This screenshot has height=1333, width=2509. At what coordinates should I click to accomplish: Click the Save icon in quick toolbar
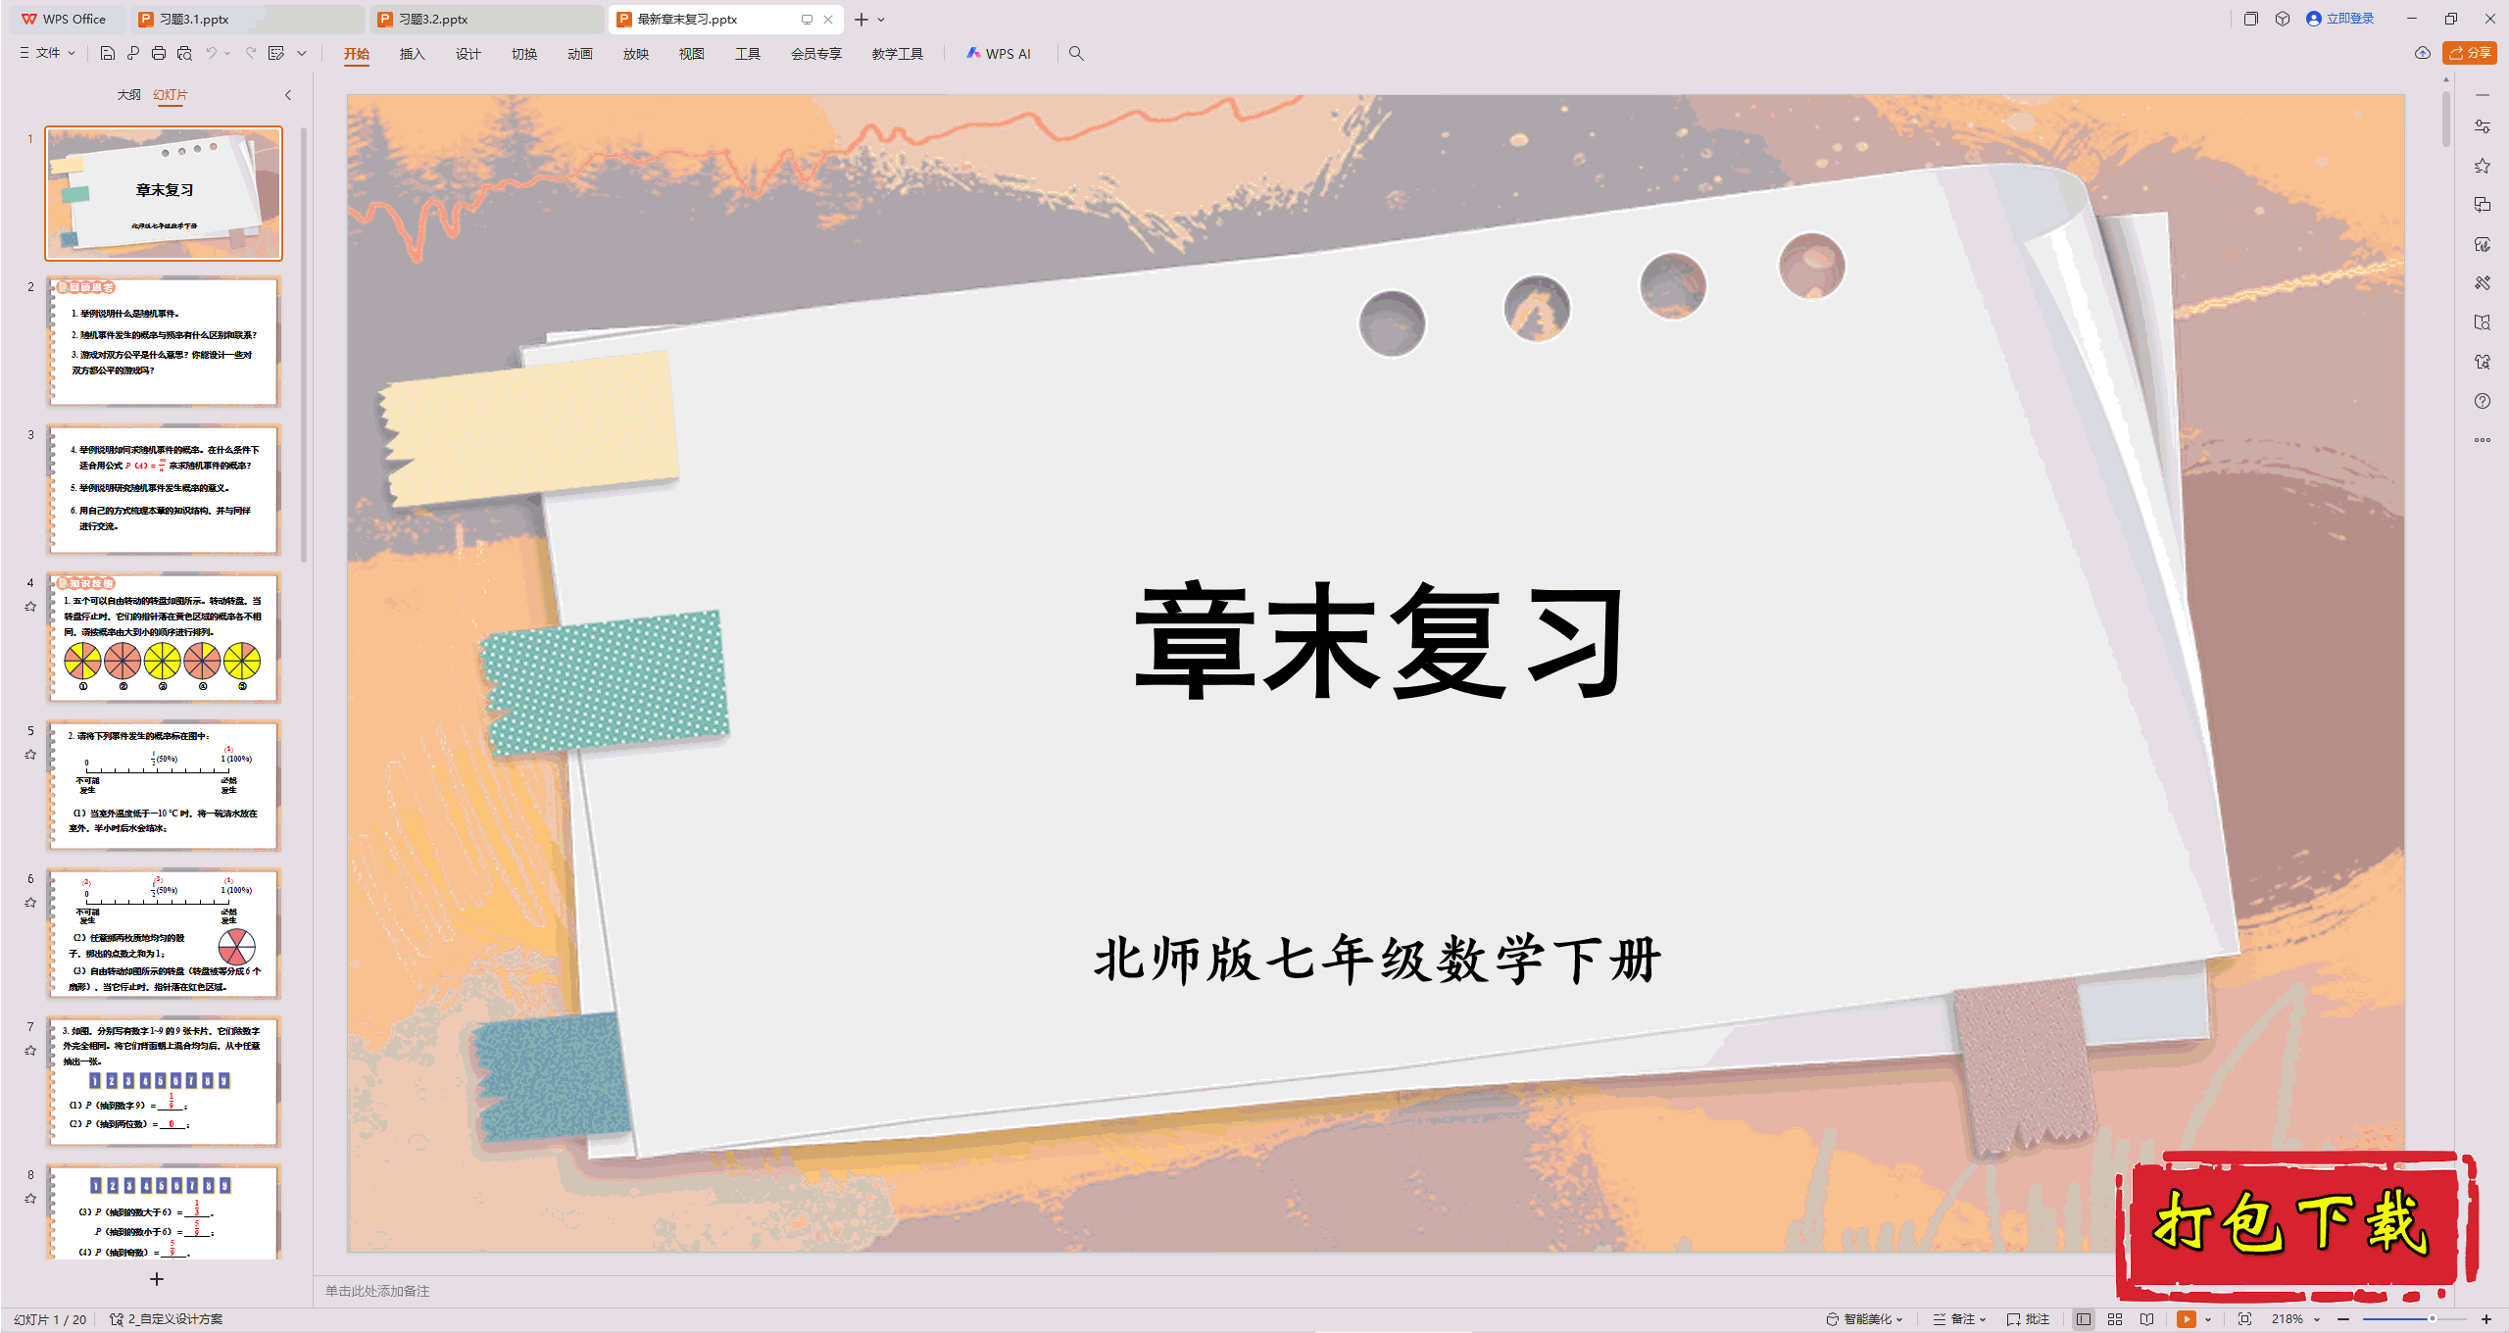(x=108, y=53)
